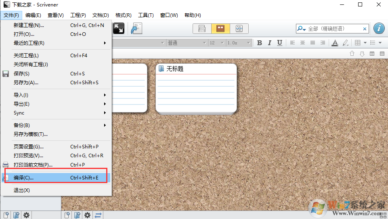Expand the 备份(B) submenu
Screen dimensions: 388x219
click(x=56, y=125)
